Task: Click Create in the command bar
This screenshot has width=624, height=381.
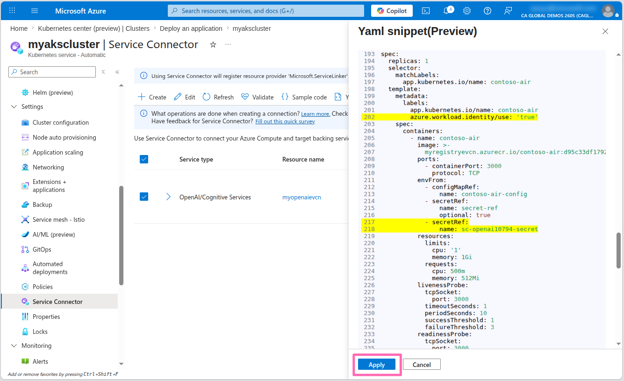Action: (x=152, y=97)
